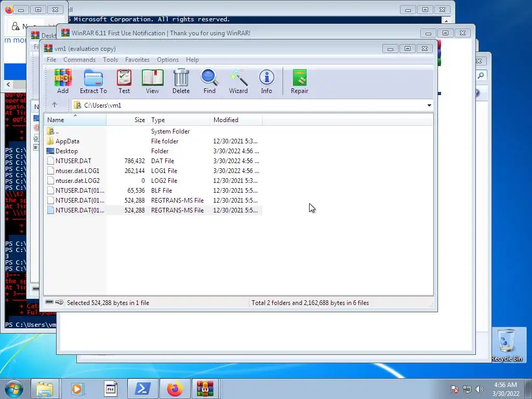Open the File menu
This screenshot has height=399, width=532.
point(51,59)
